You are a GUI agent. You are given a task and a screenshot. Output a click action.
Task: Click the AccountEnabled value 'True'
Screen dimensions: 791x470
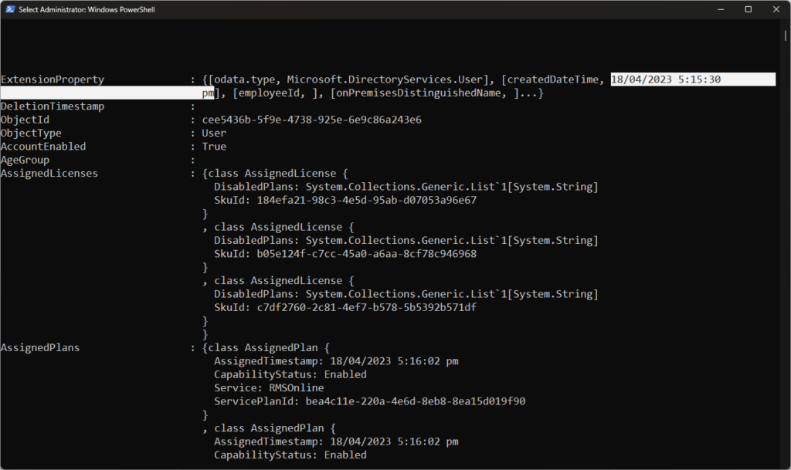[x=214, y=147]
